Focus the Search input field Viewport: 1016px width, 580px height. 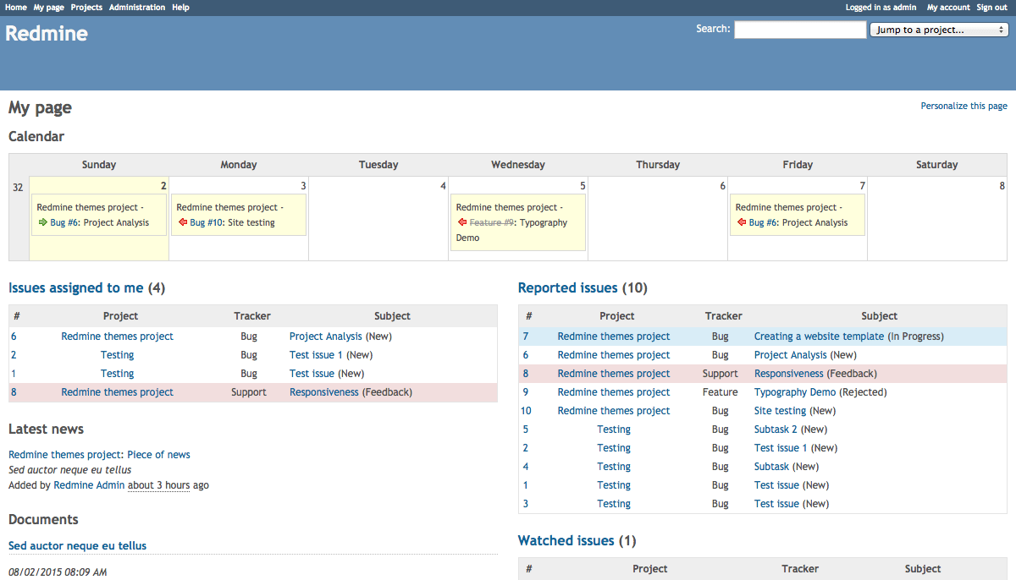click(x=800, y=30)
